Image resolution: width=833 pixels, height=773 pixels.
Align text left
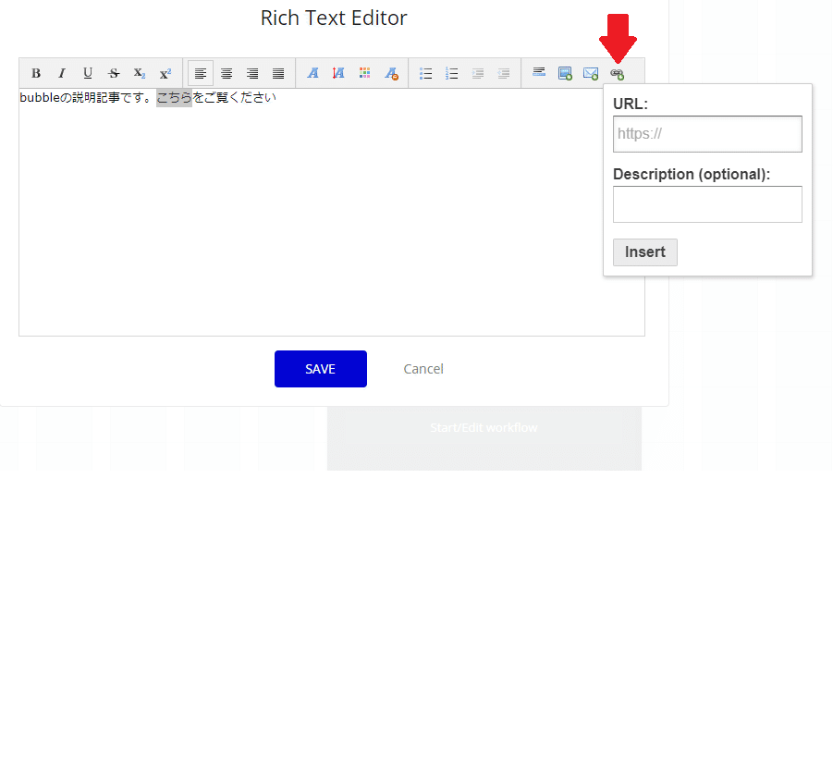(x=201, y=73)
